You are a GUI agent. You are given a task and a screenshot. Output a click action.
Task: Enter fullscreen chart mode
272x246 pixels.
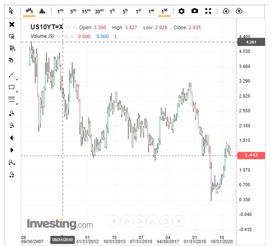pyautogui.click(x=208, y=11)
